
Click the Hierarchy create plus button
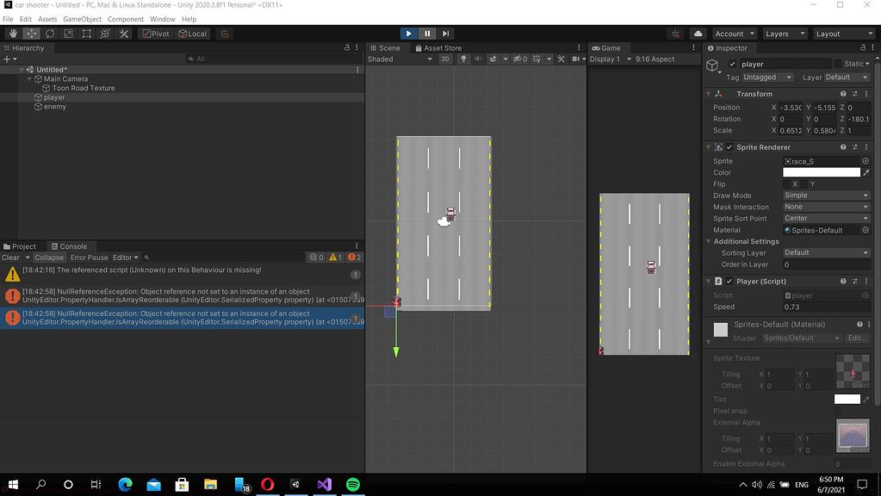[x=7, y=59]
